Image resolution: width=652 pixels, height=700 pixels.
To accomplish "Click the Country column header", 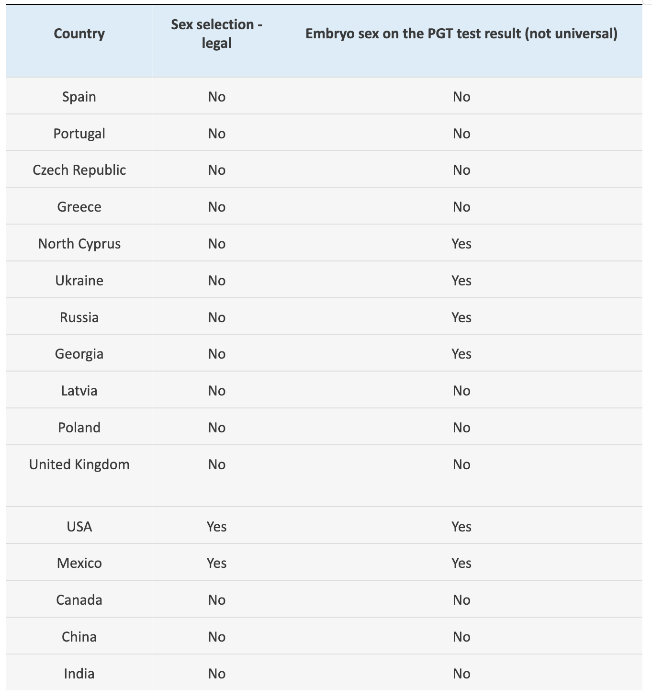I will tap(79, 34).
